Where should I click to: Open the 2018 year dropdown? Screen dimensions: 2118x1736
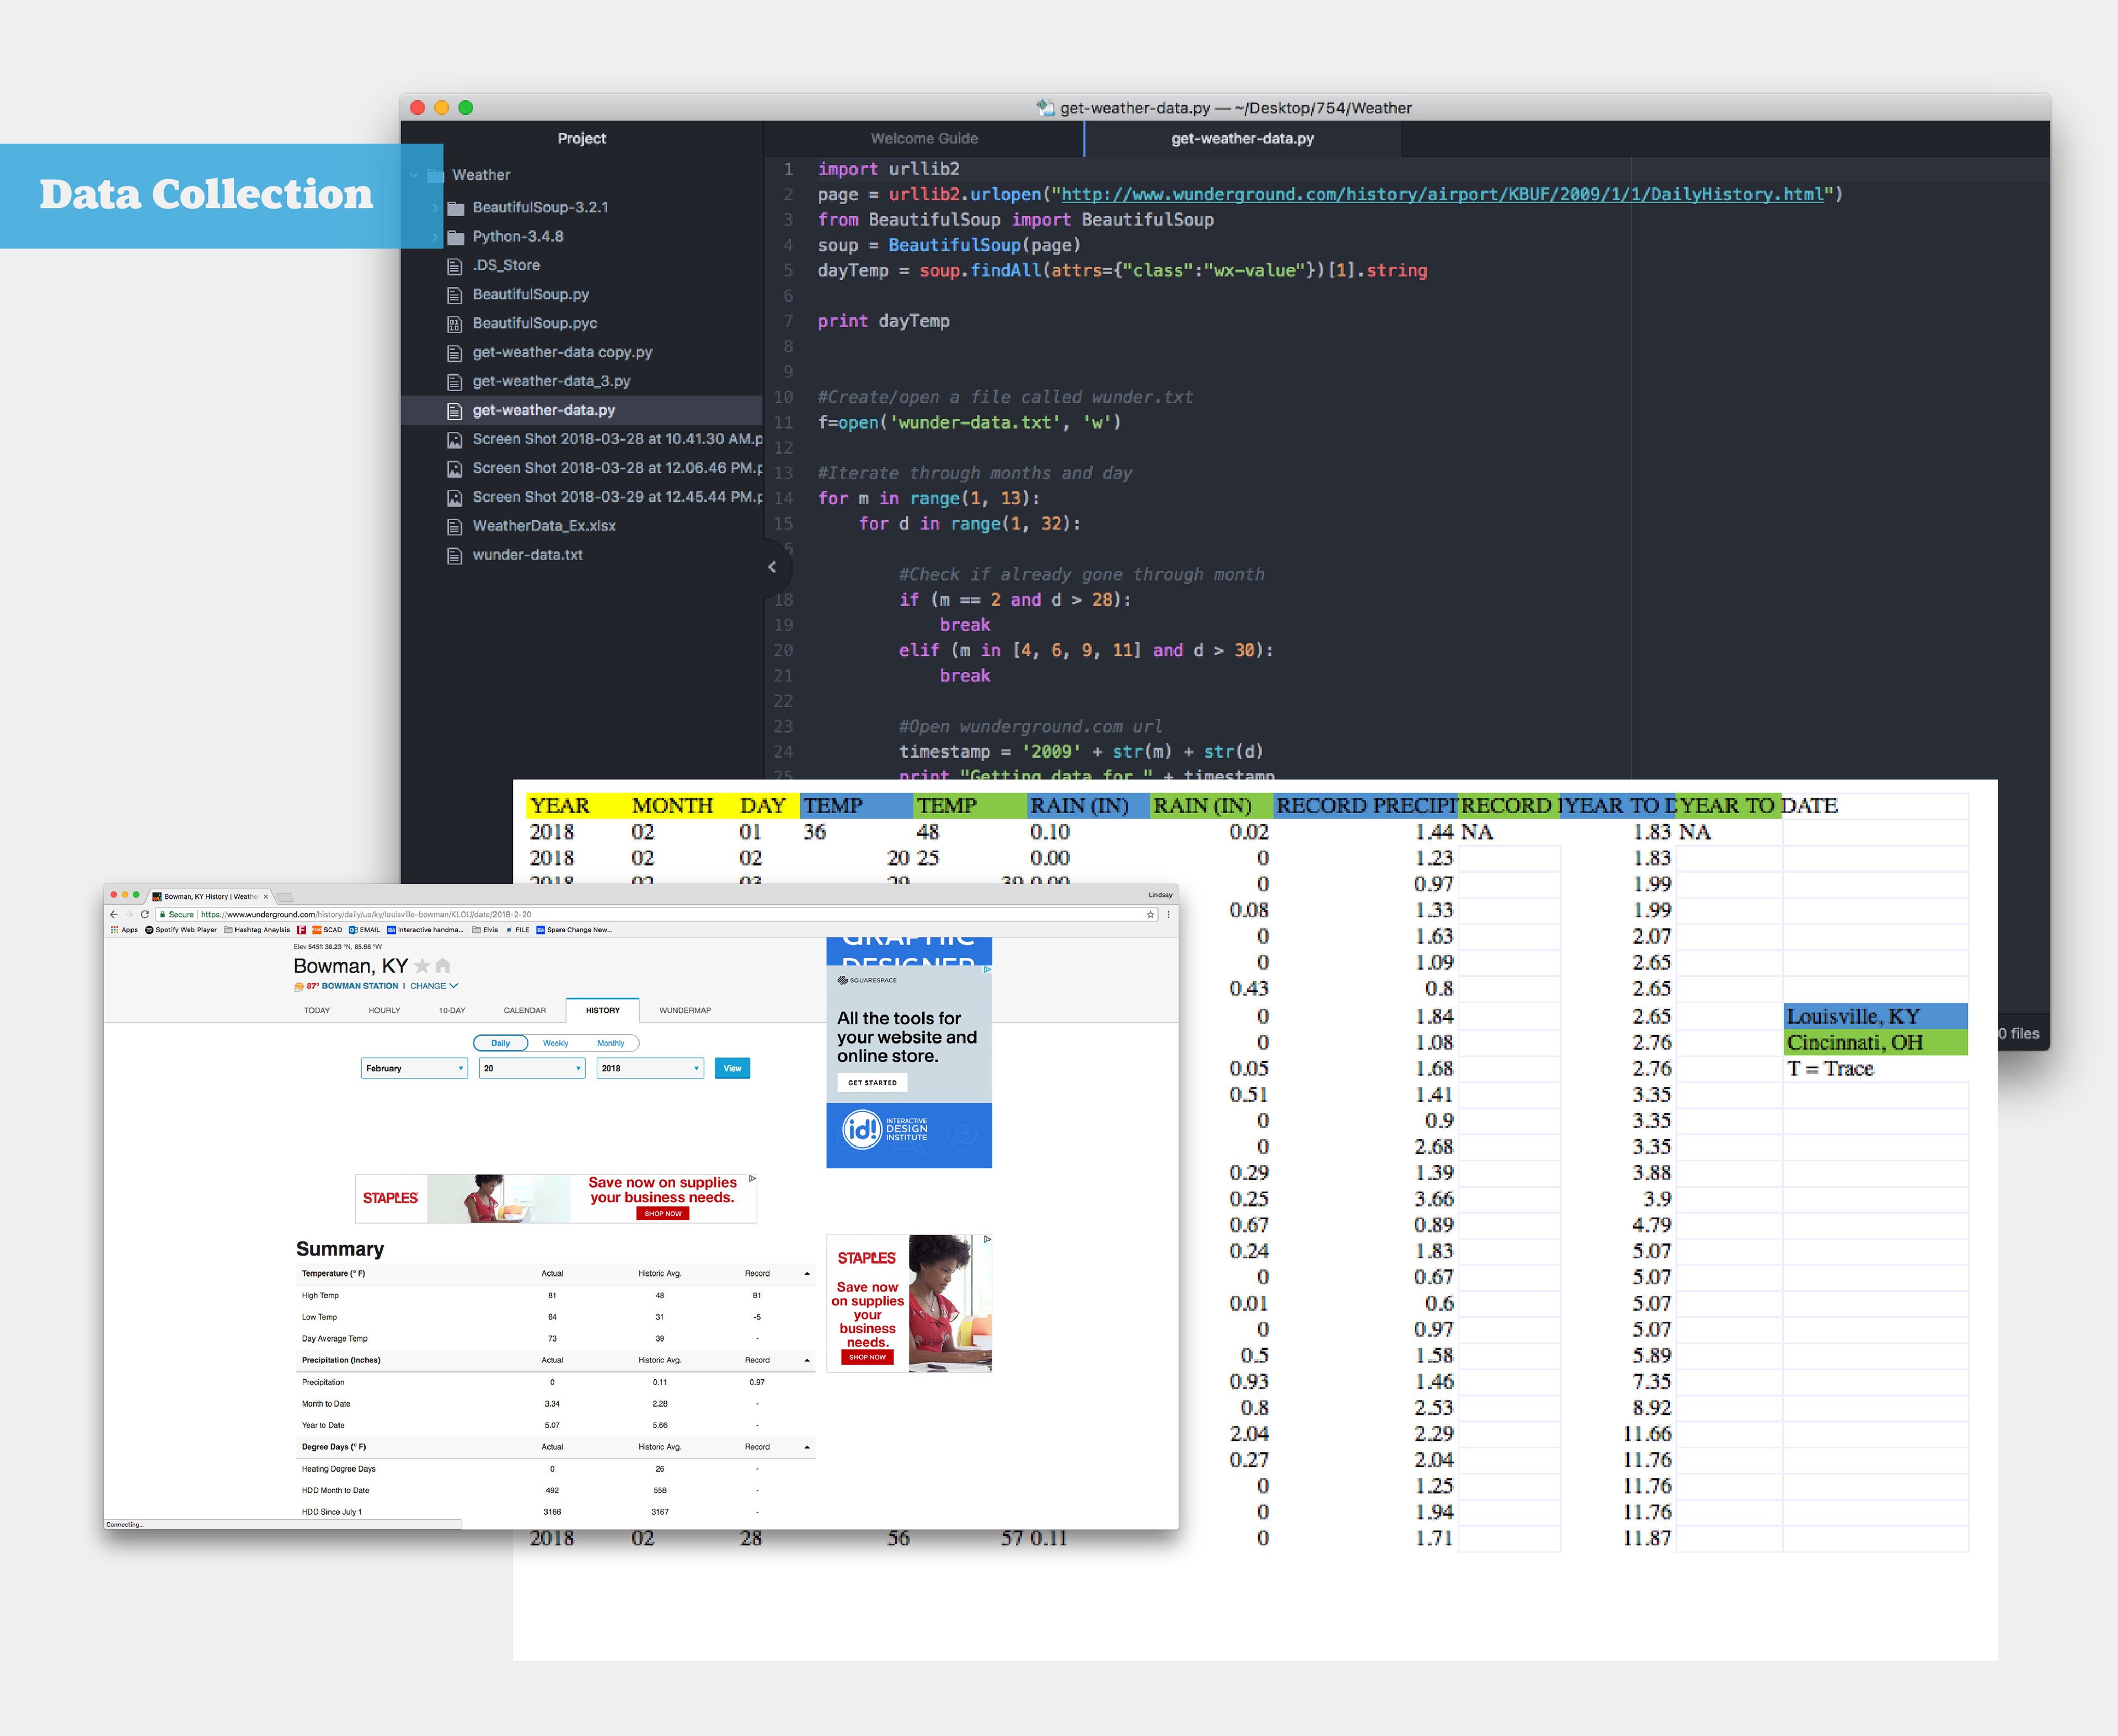650,1068
